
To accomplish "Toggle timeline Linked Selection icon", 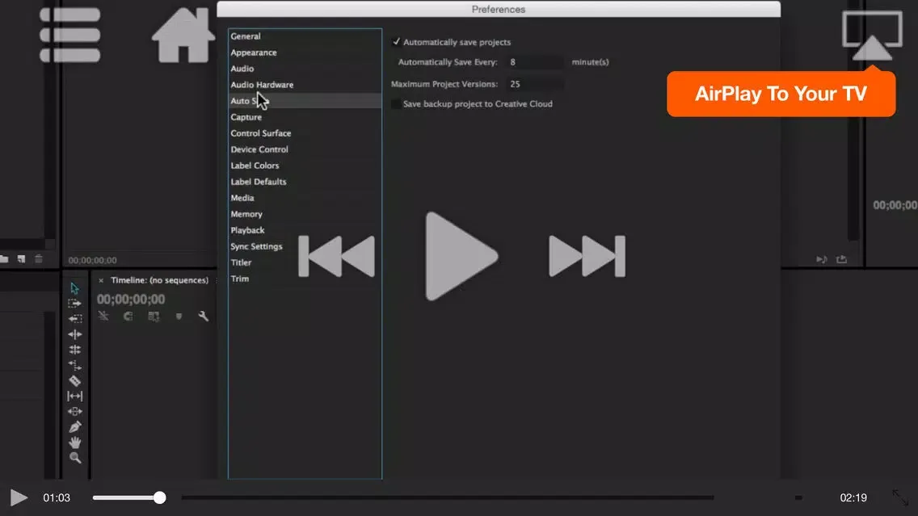I will point(154,317).
